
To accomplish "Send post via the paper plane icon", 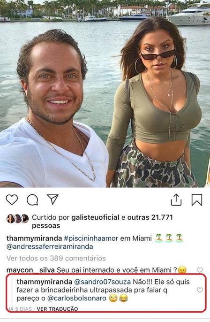I will (52, 199).
